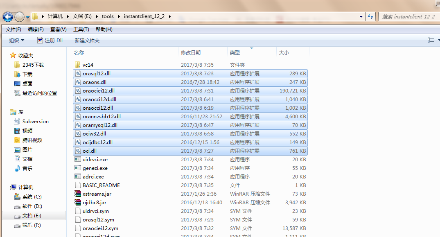Click the 腾讯视频 icon in sidebar
This screenshot has height=237, width=440.
click(x=17, y=140)
